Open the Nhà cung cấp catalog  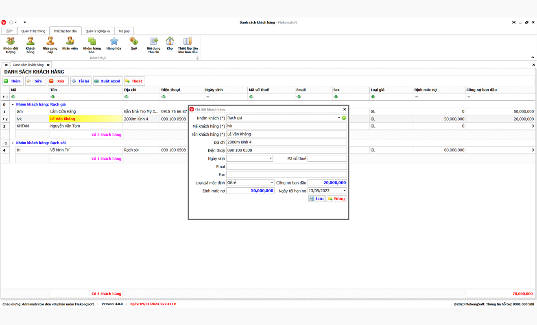coord(50,45)
